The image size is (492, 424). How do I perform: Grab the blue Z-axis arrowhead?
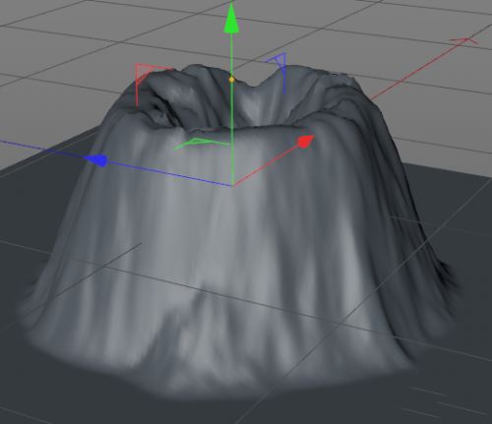point(96,160)
